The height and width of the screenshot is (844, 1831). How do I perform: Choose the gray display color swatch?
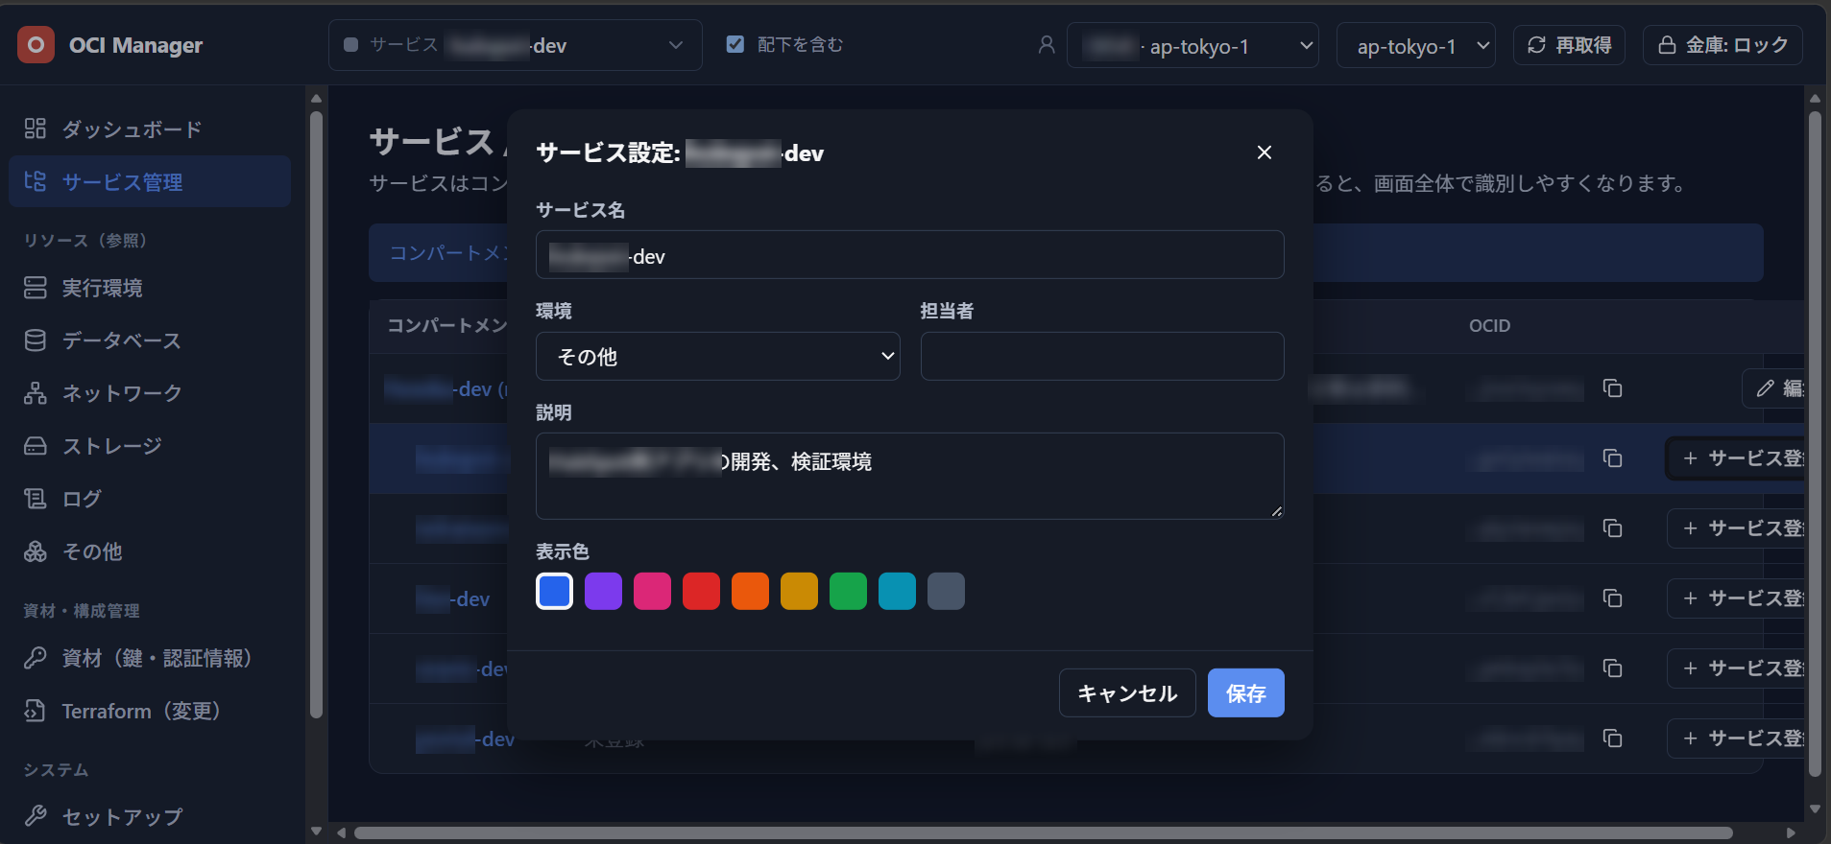[x=947, y=591]
